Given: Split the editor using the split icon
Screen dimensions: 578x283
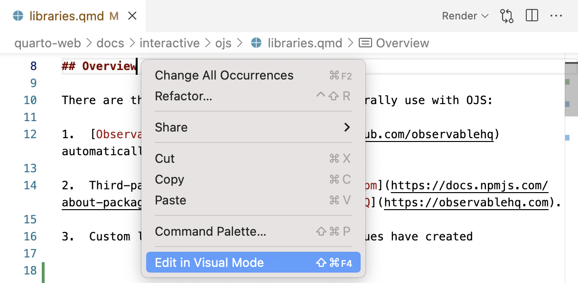Looking at the screenshot, I should point(531,16).
